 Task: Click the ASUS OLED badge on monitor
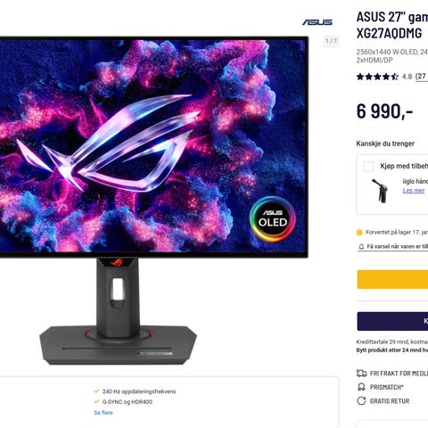click(x=273, y=218)
